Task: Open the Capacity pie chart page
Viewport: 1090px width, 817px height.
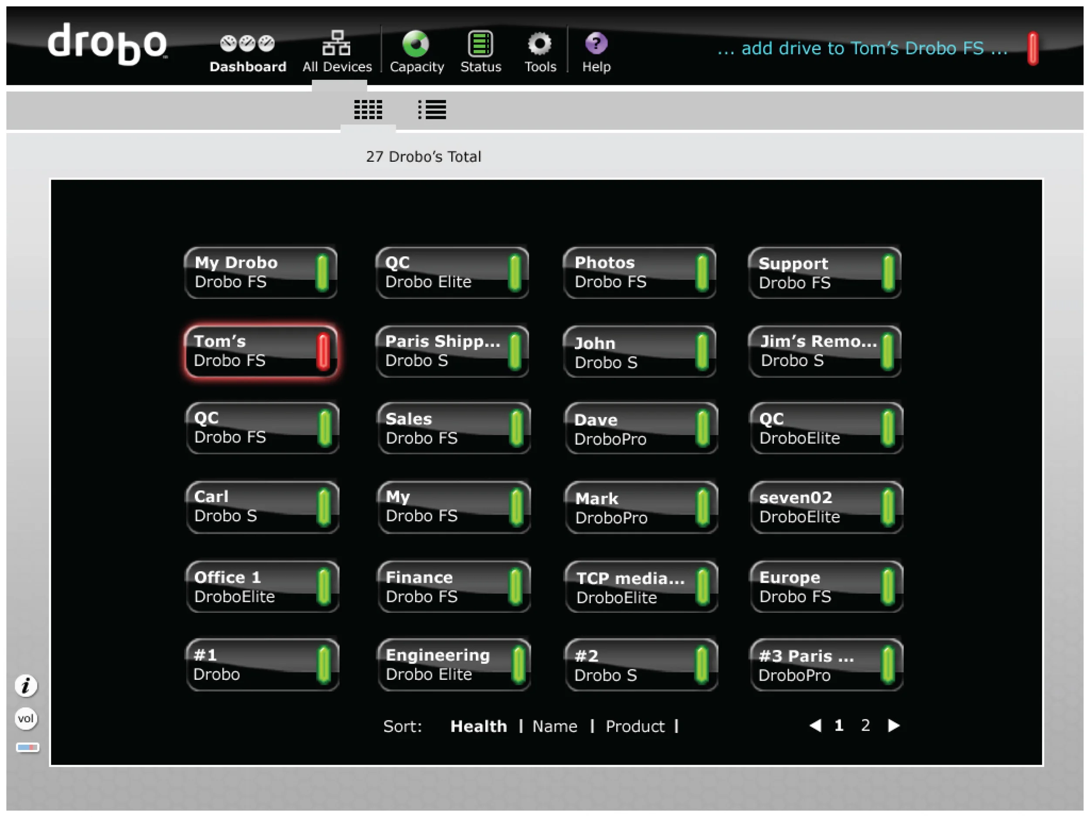Action: (x=416, y=52)
